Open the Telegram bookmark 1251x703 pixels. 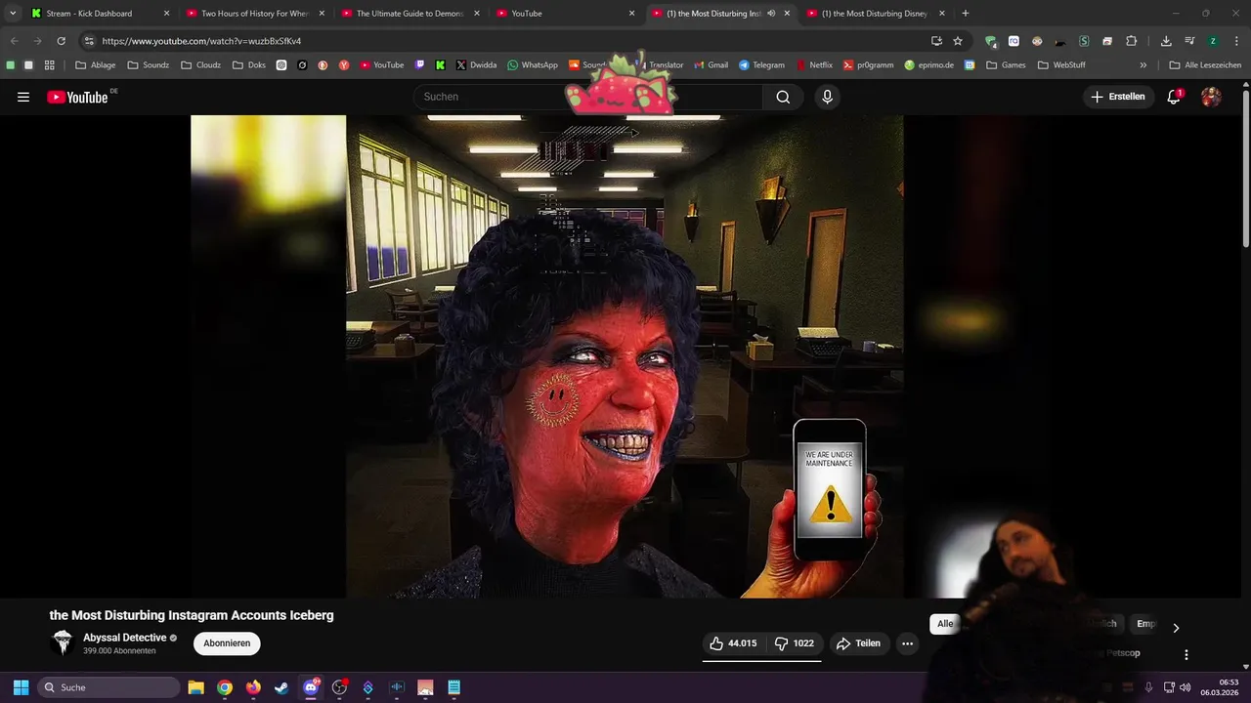tap(761, 65)
